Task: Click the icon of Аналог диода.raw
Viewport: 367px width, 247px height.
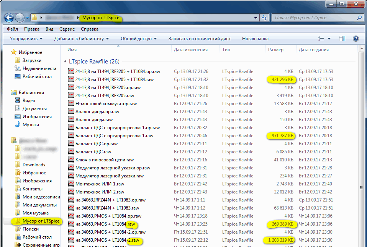Action: click(x=71, y=120)
